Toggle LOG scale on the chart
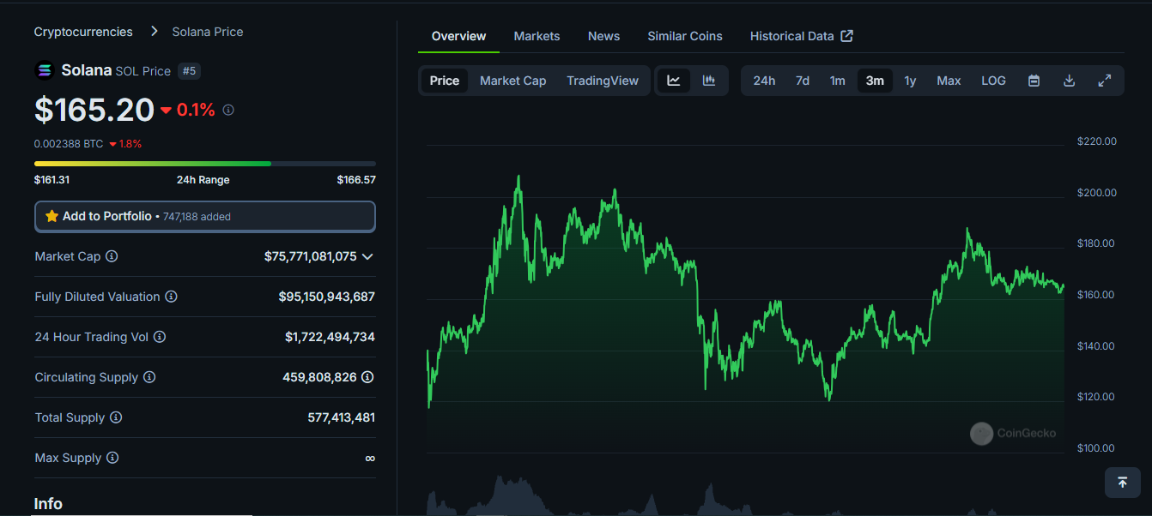The width and height of the screenshot is (1152, 516). [x=993, y=80]
